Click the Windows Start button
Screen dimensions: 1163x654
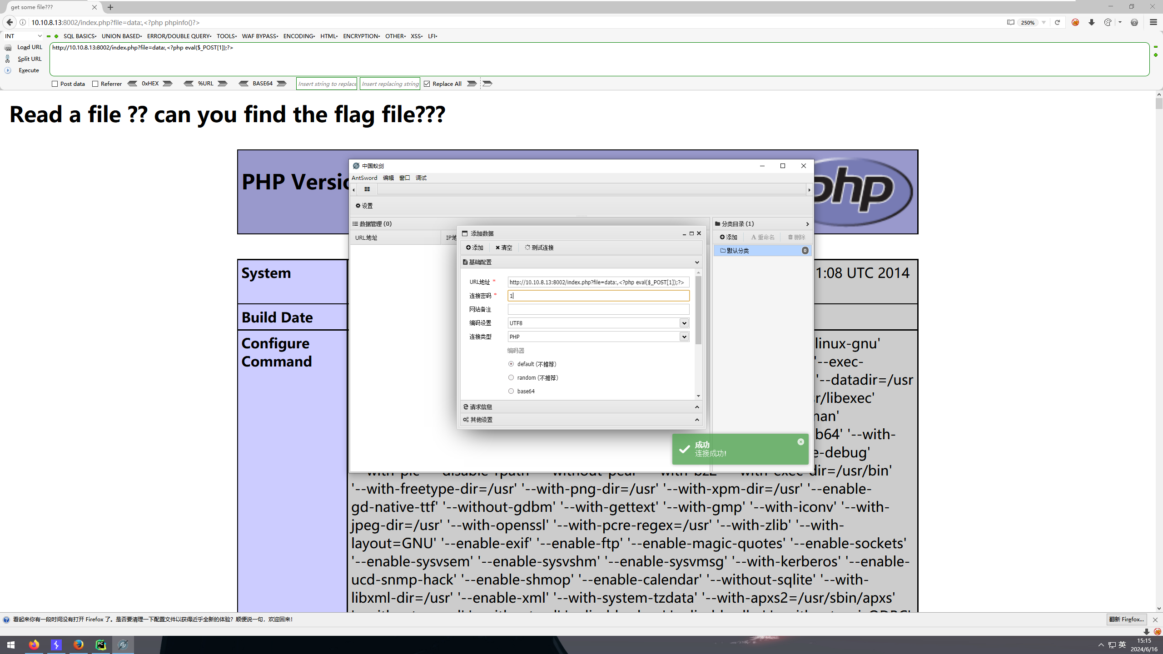tap(11, 645)
